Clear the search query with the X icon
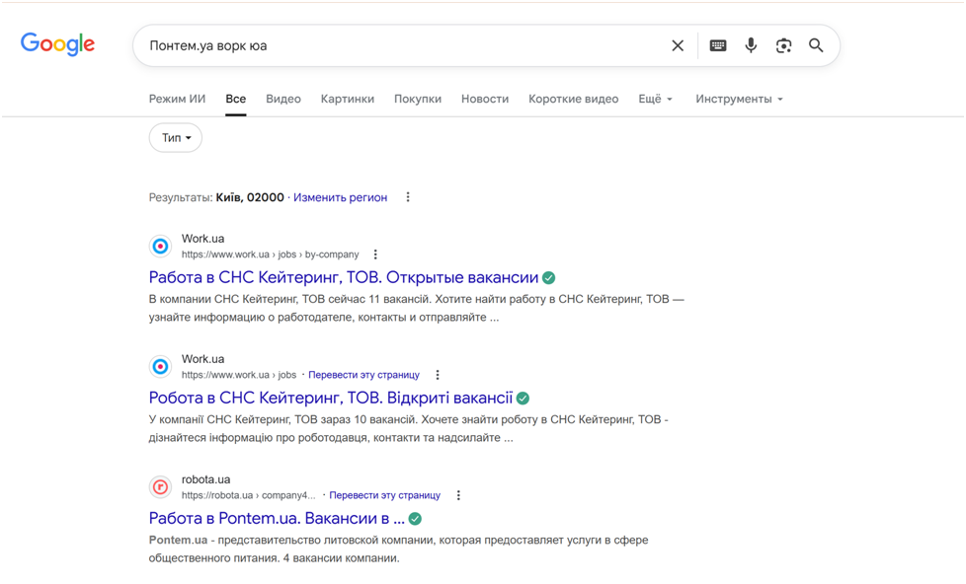 [678, 45]
